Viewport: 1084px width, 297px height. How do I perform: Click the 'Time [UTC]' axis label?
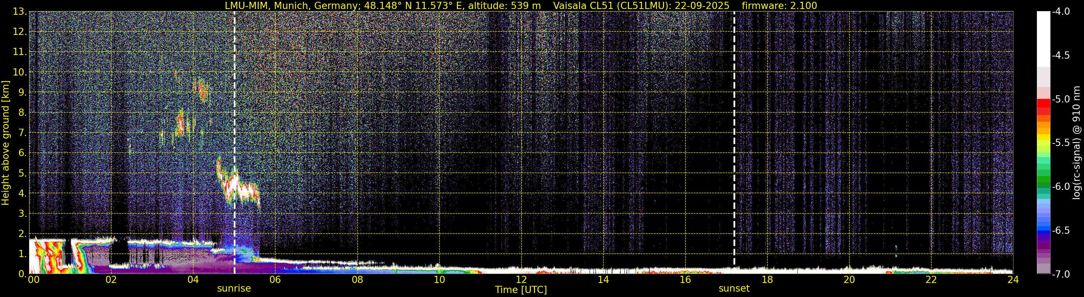click(521, 290)
